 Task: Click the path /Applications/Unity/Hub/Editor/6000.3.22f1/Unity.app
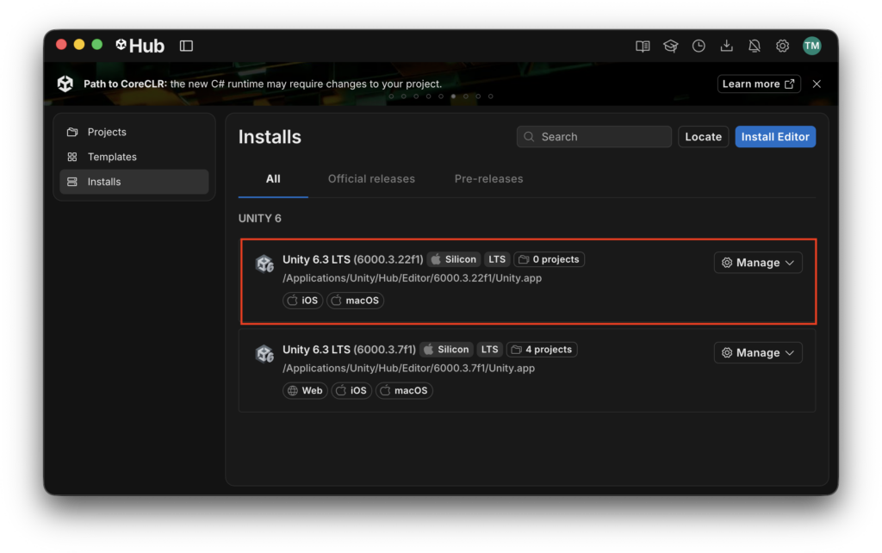click(413, 278)
